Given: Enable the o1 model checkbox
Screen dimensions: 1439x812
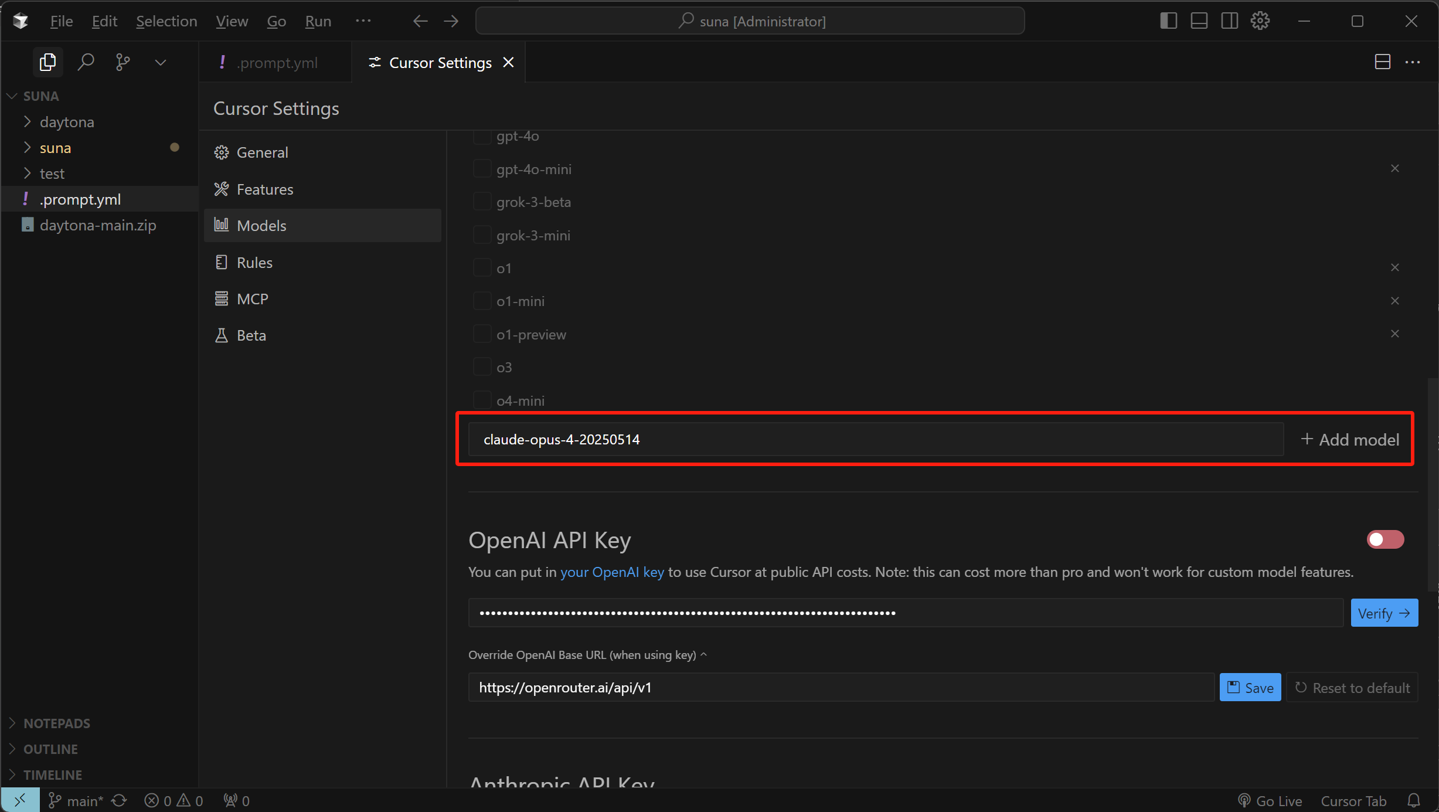Looking at the screenshot, I should coord(481,268).
